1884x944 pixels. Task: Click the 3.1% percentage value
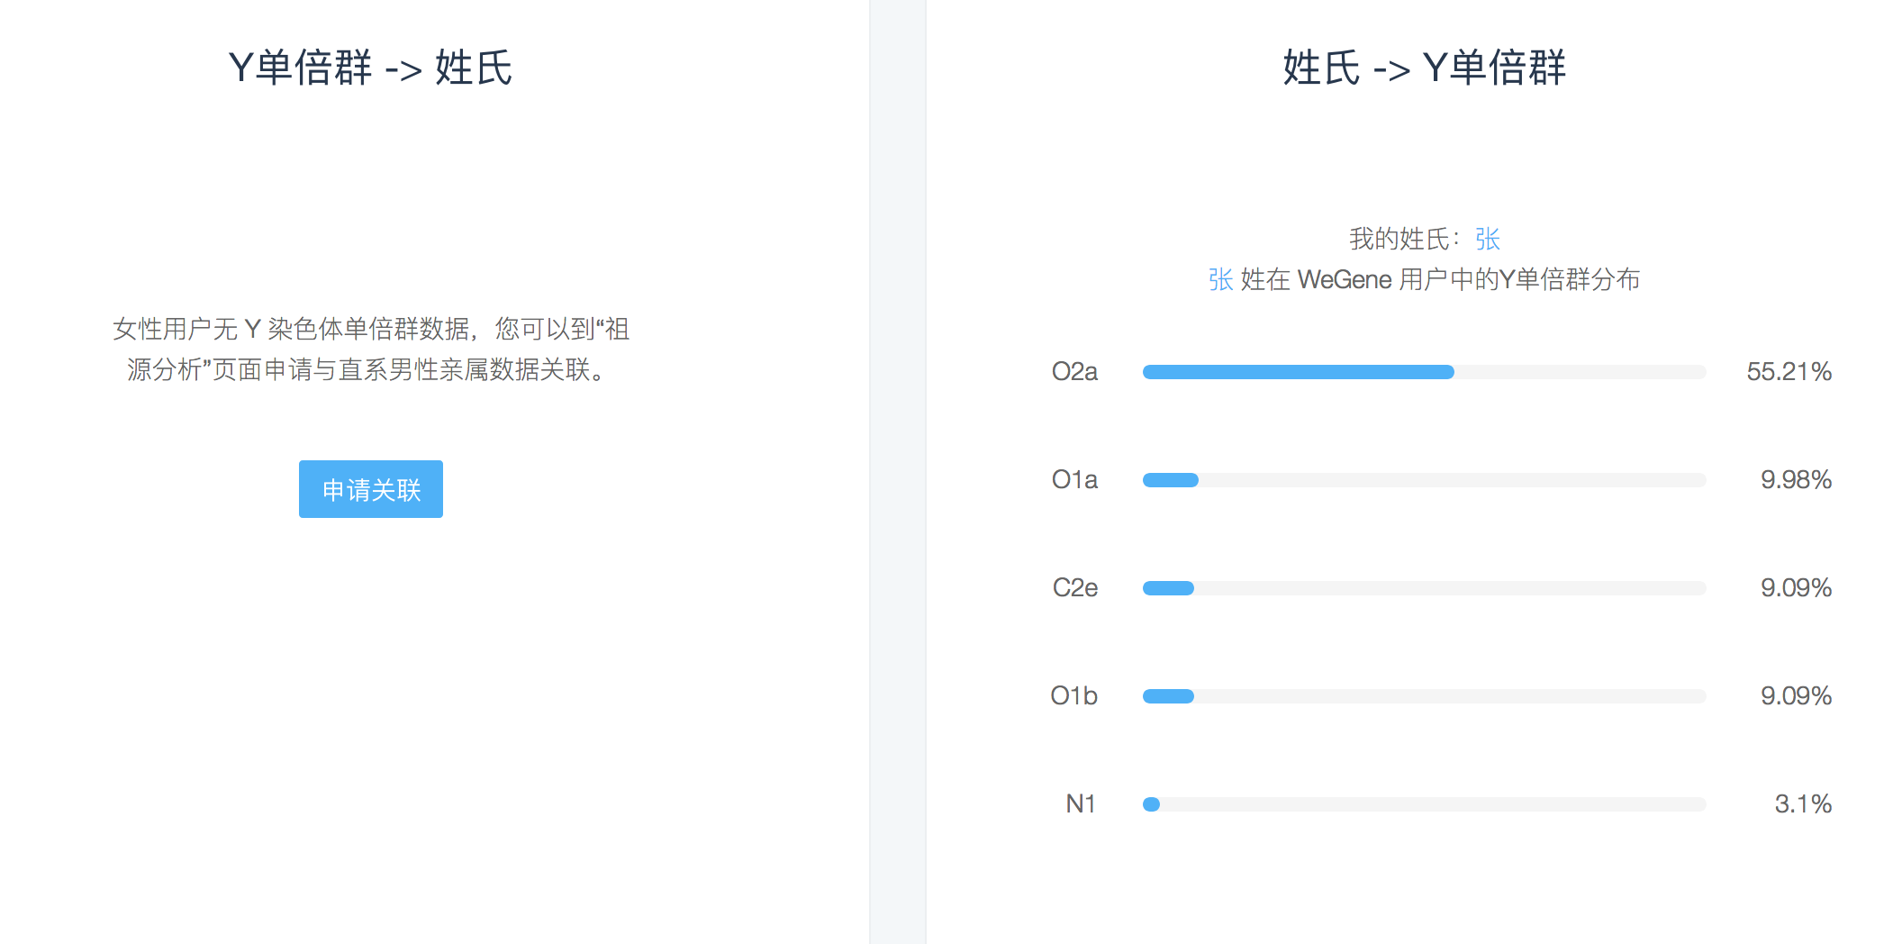pos(1803,803)
